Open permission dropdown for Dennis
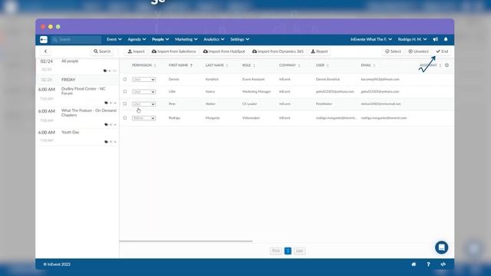The image size is (491, 276). pyautogui.click(x=143, y=80)
